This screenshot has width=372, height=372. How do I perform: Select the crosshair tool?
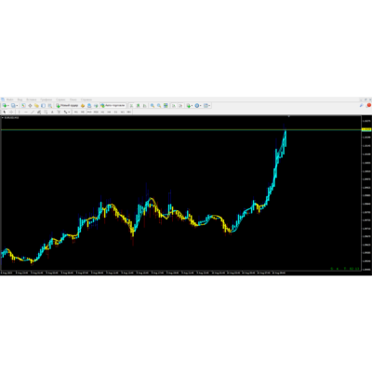coord(11,112)
